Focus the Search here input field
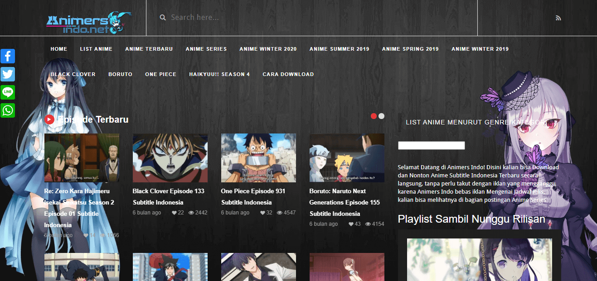597x281 pixels. tap(317, 18)
